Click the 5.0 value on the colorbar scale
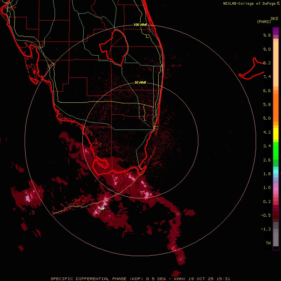281x281 pixels. 267,118
